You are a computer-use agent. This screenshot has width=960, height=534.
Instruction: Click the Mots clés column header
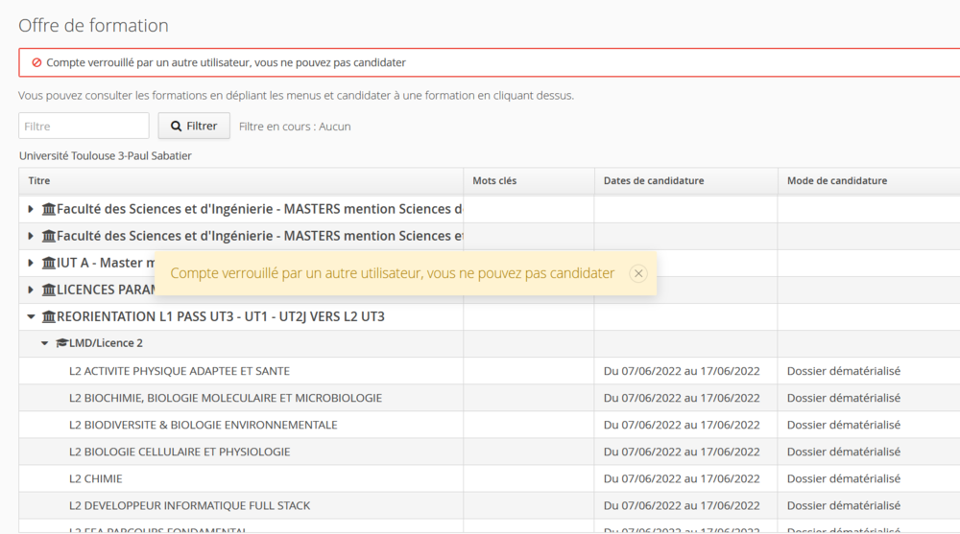pyautogui.click(x=494, y=180)
